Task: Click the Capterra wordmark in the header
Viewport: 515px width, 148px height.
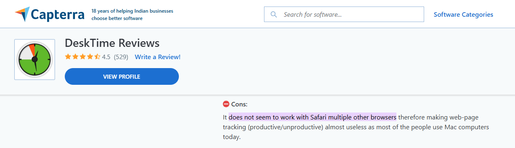Action: pos(58,15)
